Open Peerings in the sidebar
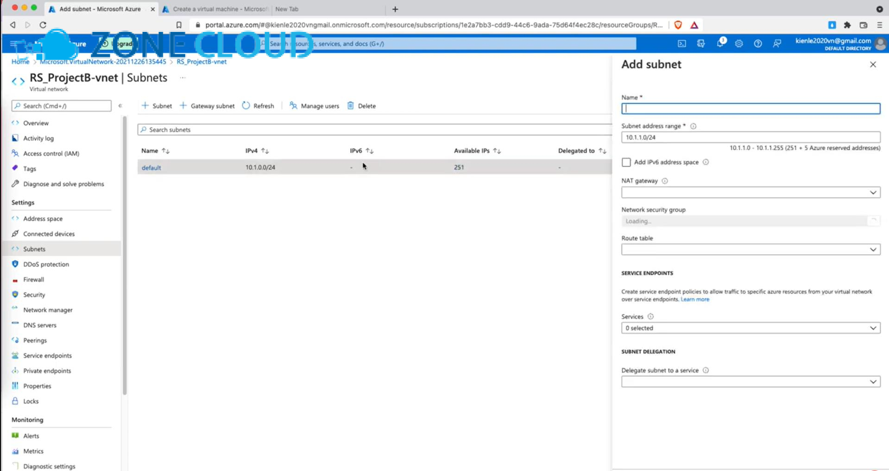This screenshot has height=471, width=889. (35, 340)
